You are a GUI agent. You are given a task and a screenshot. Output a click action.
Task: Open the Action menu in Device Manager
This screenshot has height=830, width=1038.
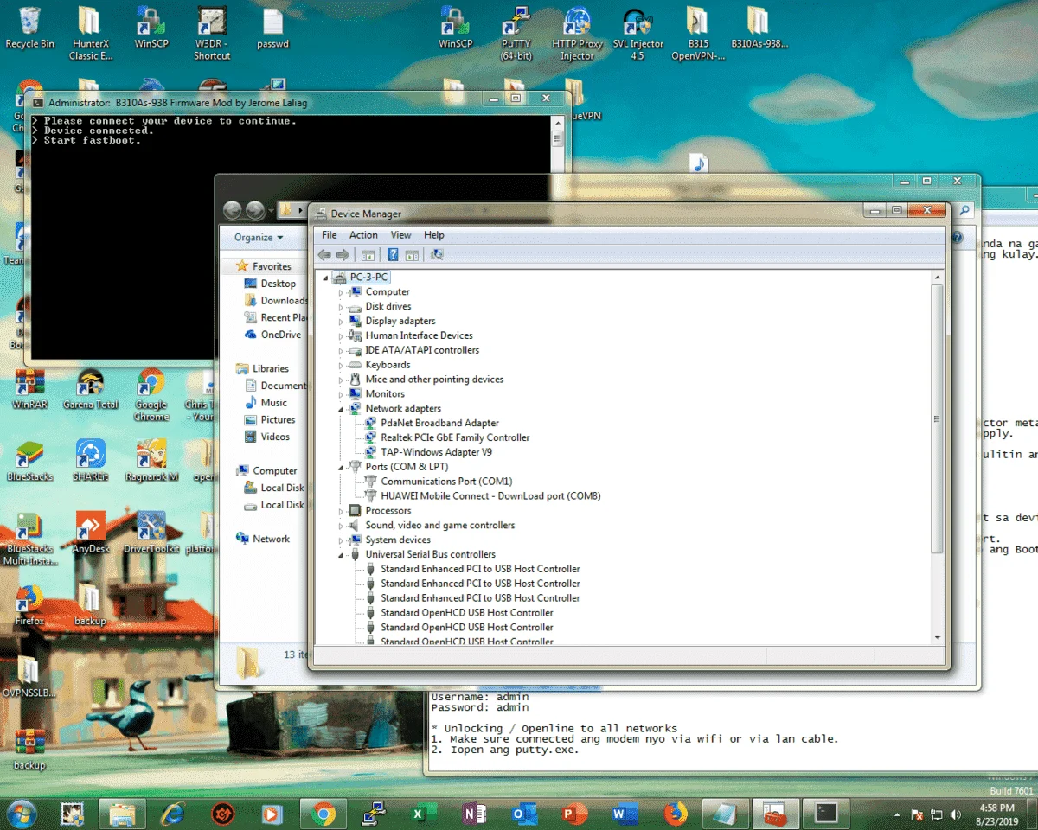tap(363, 235)
